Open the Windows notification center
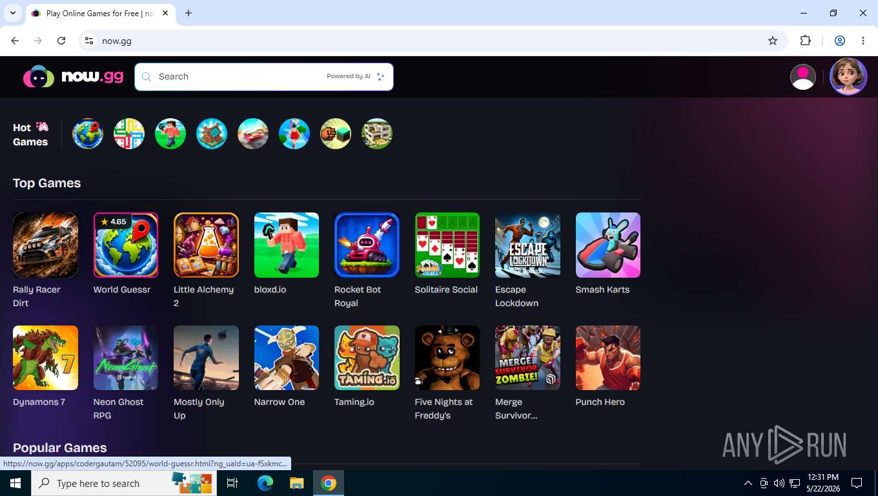The width and height of the screenshot is (878, 496). [857, 483]
